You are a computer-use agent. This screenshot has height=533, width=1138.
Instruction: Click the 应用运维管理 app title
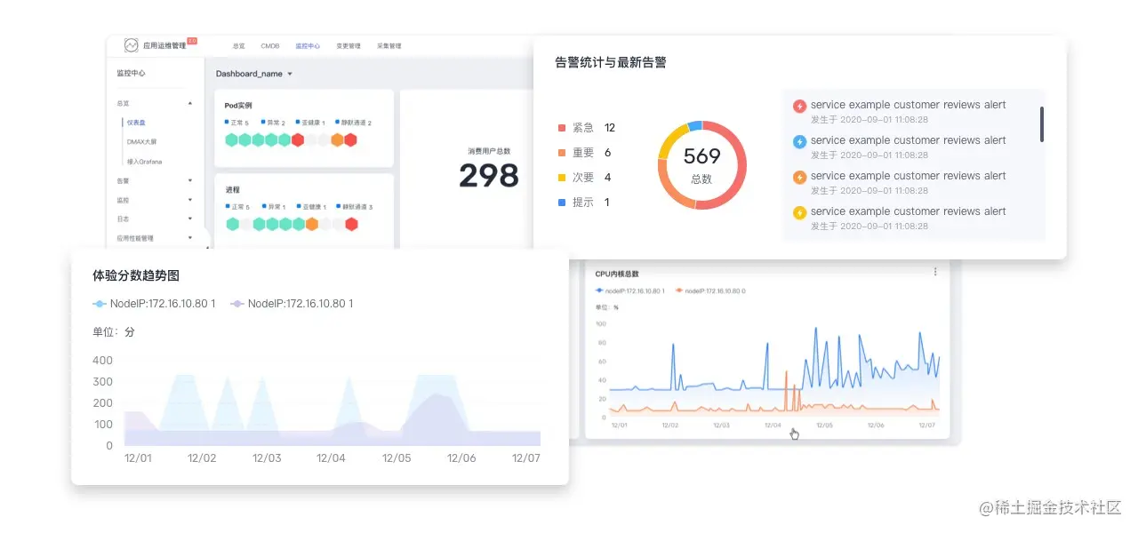click(164, 45)
